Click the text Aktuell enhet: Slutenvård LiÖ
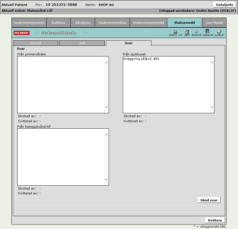 27,11
